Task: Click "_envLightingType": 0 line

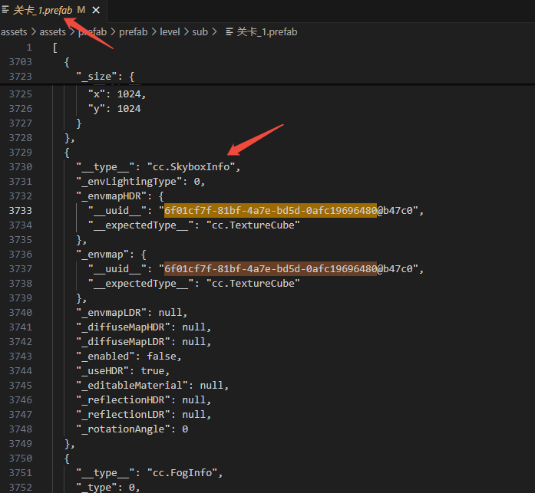Action: [x=140, y=182]
